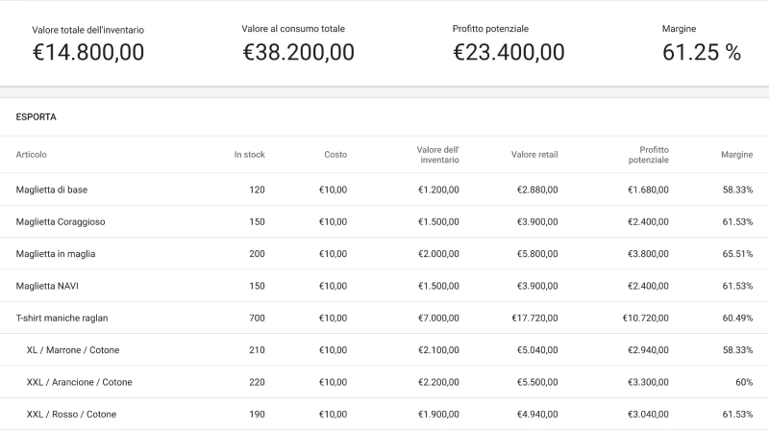Sort by Valore retail column header
This screenshot has width=769, height=433.
(534, 155)
